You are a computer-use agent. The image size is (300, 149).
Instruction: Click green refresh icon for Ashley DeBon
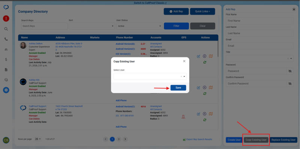(x=205, y=62)
